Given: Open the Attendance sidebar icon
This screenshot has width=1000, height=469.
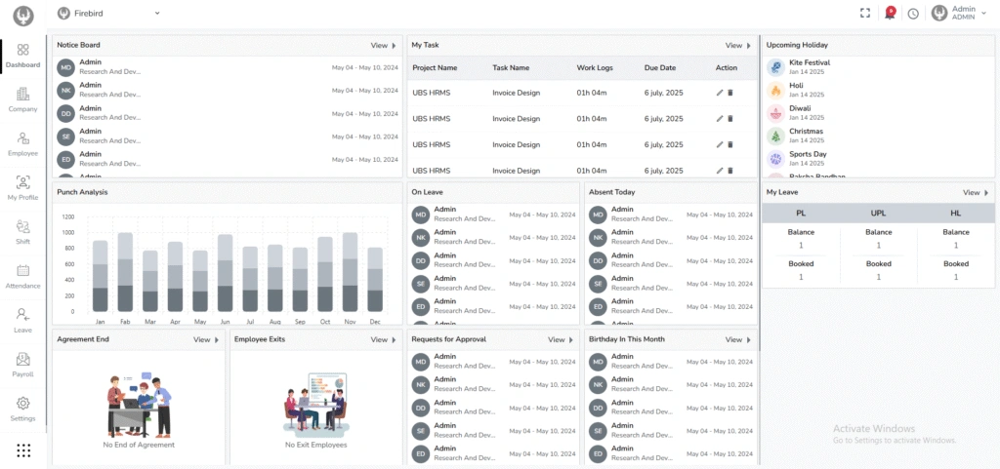Looking at the screenshot, I should click(x=22, y=276).
